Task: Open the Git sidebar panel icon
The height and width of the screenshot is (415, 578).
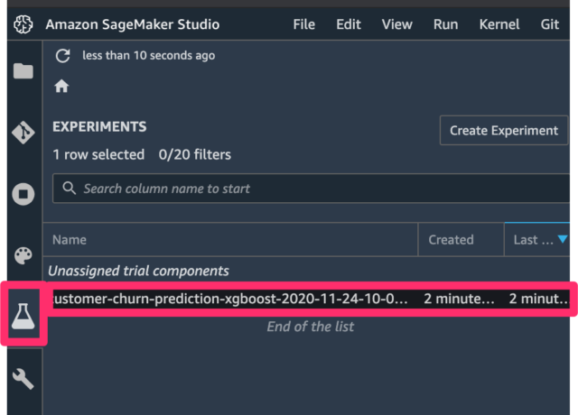Action: pyautogui.click(x=23, y=133)
